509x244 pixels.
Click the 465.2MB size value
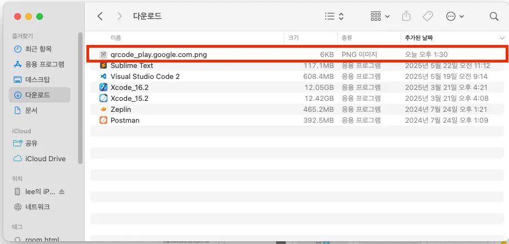tap(319, 109)
